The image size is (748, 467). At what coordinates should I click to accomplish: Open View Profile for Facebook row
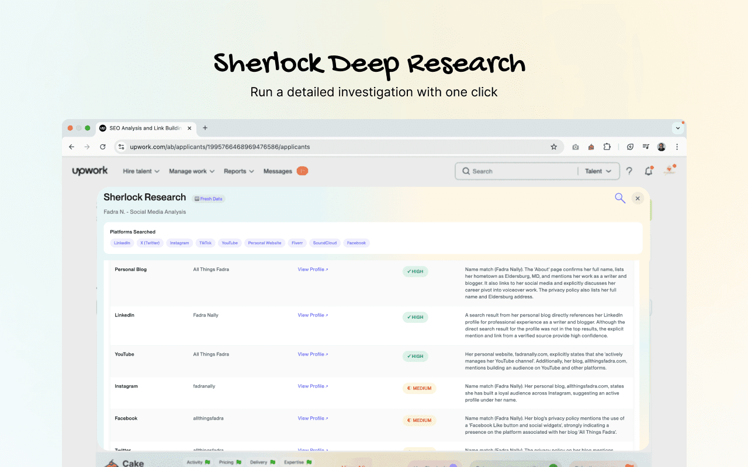(x=313, y=419)
